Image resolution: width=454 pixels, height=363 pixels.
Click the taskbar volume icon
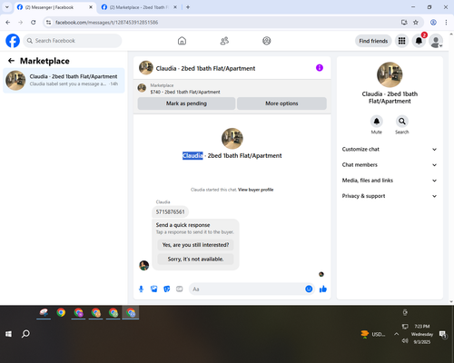(x=405, y=341)
